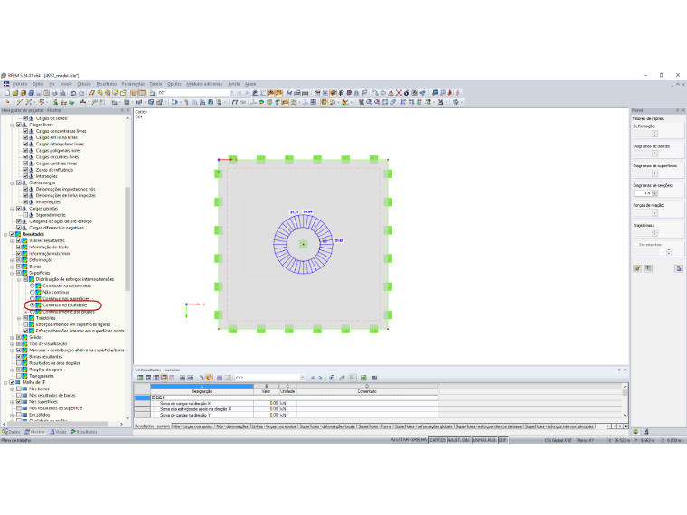Click the Undo arrow icon
The image size is (687, 515).
tap(73, 93)
